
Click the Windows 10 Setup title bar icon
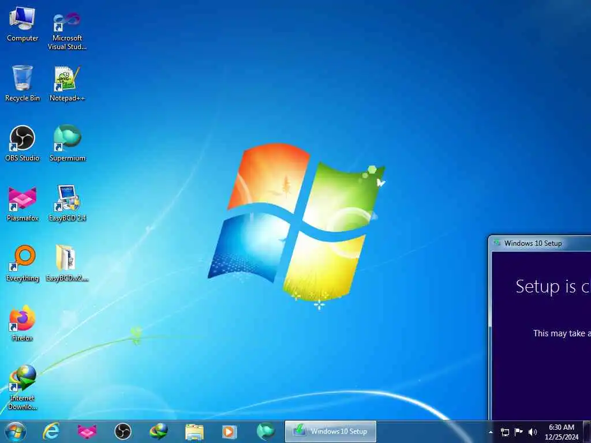coord(497,243)
